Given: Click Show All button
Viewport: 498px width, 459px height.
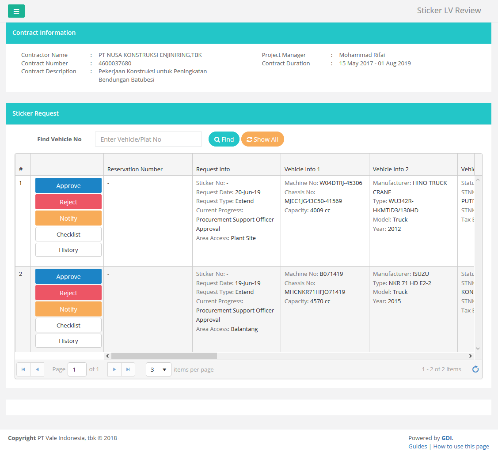Looking at the screenshot, I should click(x=262, y=139).
